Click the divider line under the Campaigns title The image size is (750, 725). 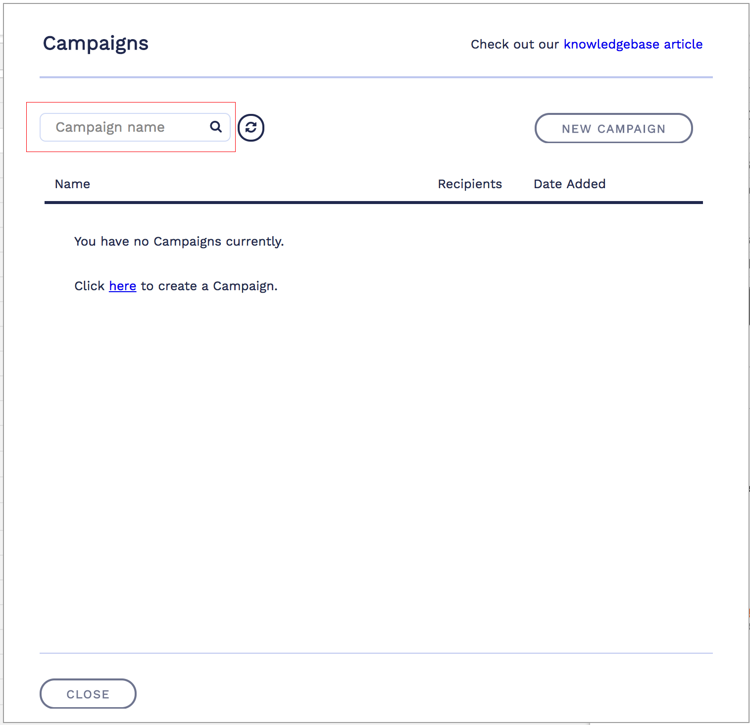[x=376, y=77]
